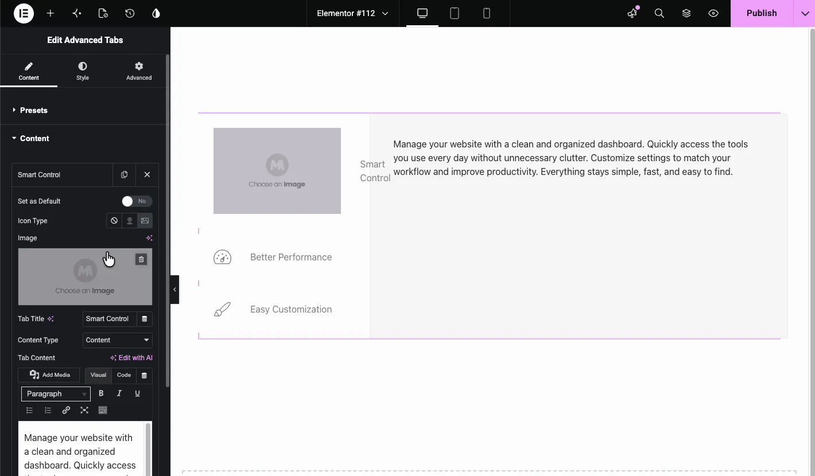Click in the tab content text editor

click(x=81, y=449)
